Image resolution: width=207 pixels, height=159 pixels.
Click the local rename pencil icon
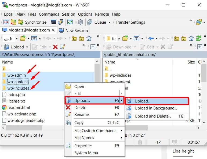tap(63, 47)
